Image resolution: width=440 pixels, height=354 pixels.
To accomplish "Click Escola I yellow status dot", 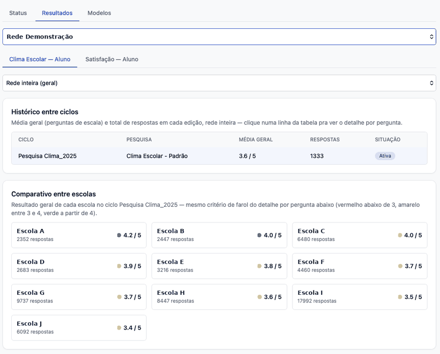I will click(x=400, y=297).
